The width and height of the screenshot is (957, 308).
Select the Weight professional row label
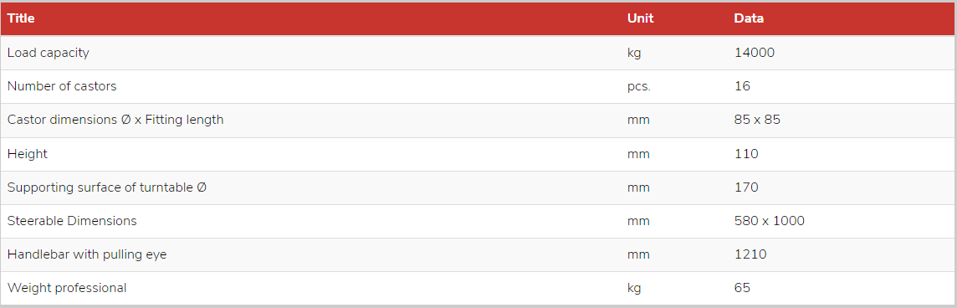point(67,289)
